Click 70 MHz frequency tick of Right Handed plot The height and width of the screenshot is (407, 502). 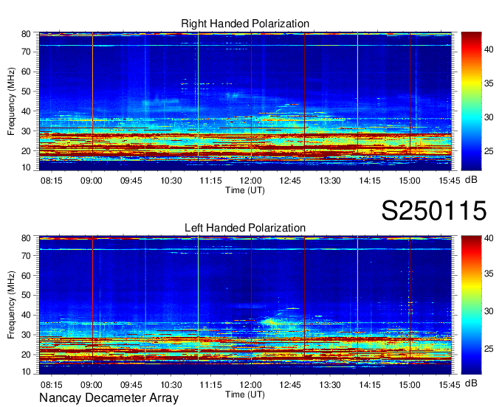[26, 52]
